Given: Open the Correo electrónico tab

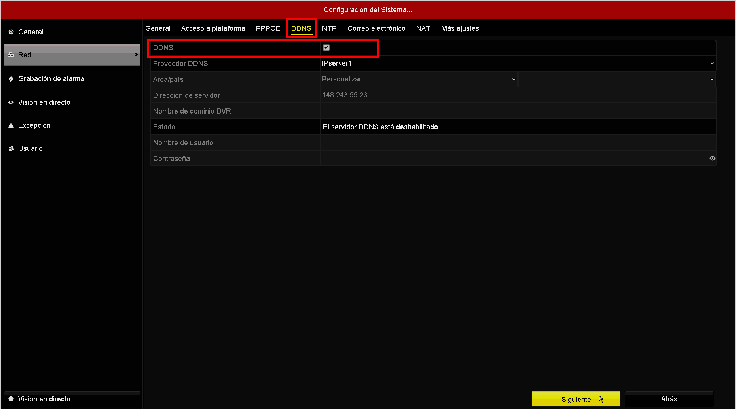Looking at the screenshot, I should pyautogui.click(x=376, y=28).
